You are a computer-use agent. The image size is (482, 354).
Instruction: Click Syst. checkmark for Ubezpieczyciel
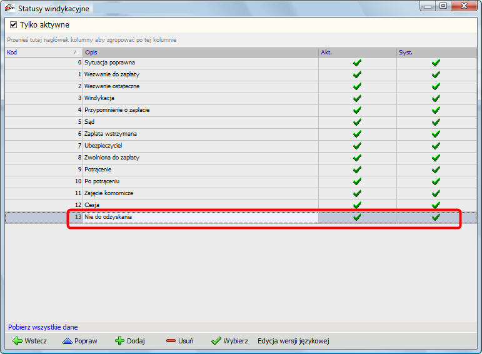click(436, 146)
